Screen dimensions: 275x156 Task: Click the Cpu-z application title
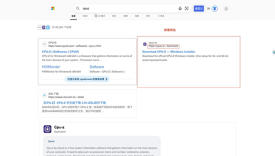59,127
